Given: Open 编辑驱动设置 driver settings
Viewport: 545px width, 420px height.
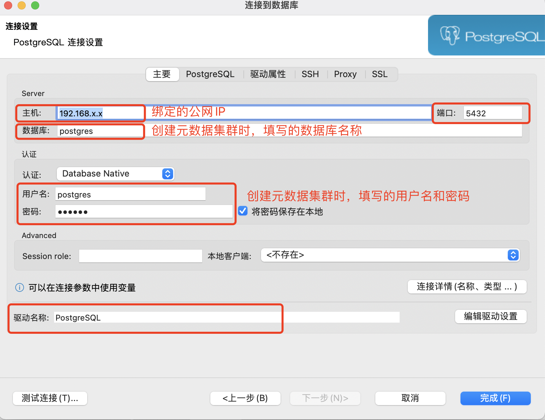Looking at the screenshot, I should coord(491,317).
